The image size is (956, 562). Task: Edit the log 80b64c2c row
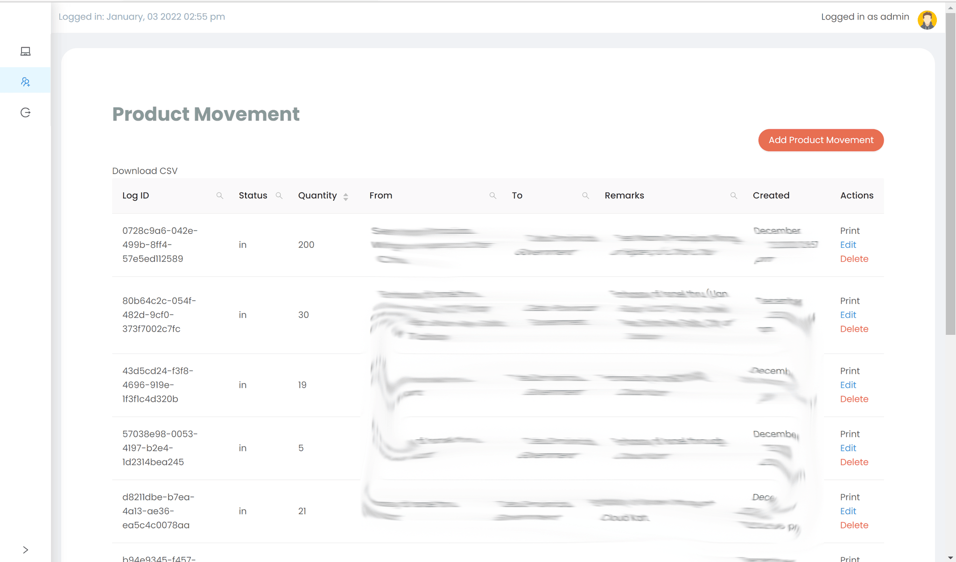848,315
